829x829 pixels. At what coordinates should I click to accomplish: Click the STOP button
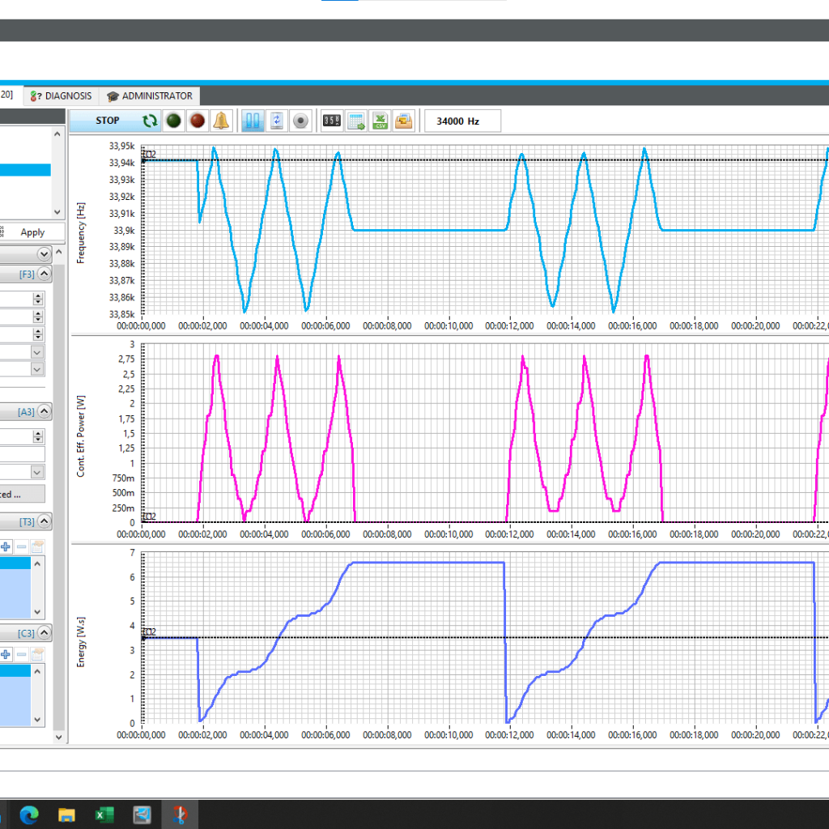click(x=114, y=121)
